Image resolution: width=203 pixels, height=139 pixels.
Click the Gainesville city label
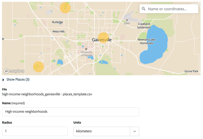tap(102, 40)
